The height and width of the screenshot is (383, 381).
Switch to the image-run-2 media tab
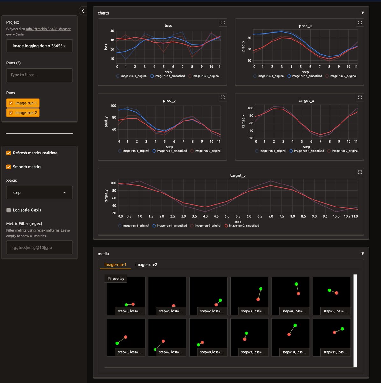[x=146, y=265]
